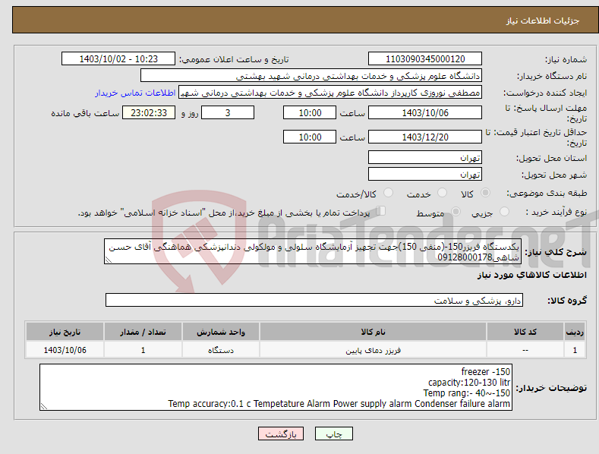
Task: Click the buyer organization name field
Action: click(311, 76)
